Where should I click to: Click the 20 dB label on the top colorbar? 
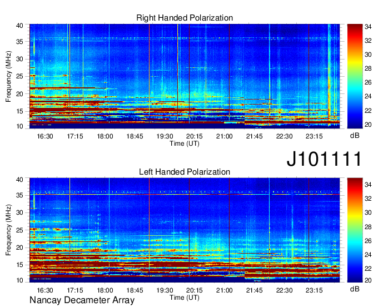tap(368, 125)
